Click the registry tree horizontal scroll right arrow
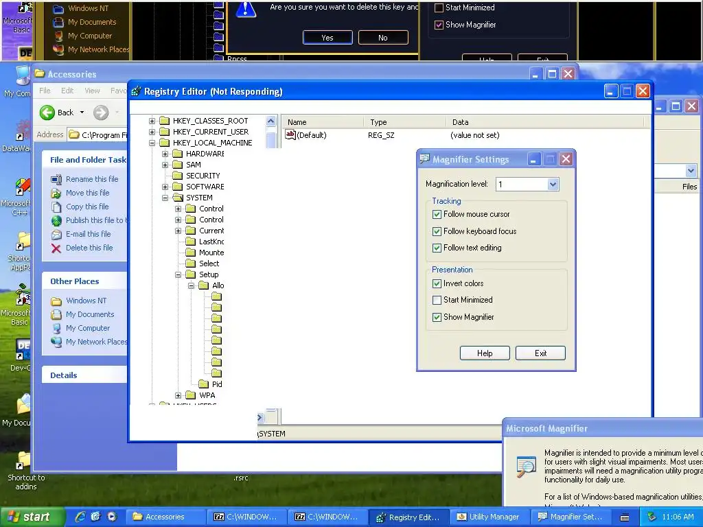 click(x=260, y=418)
